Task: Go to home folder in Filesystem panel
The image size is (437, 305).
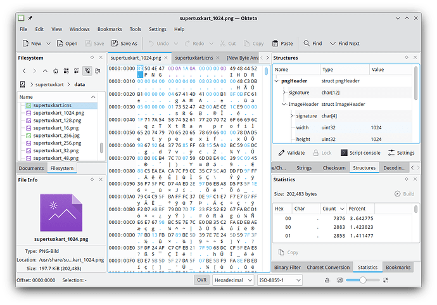Action: (x=56, y=71)
